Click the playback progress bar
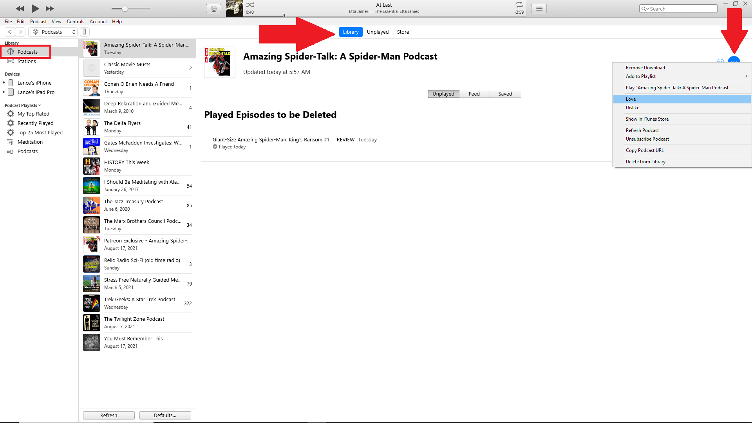The image size is (752, 423). (384, 16)
